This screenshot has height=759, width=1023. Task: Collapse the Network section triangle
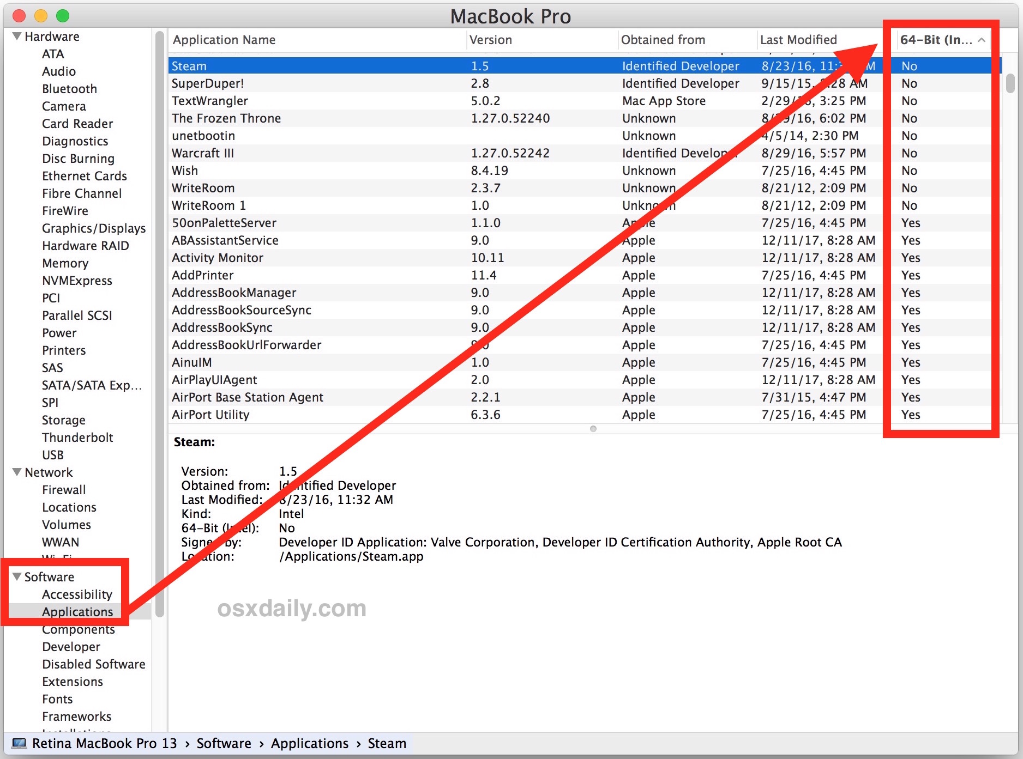pos(17,472)
